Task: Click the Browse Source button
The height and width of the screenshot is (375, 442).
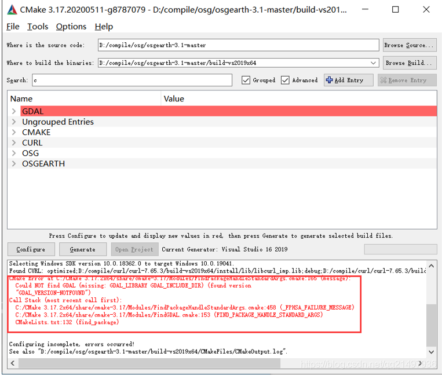Action: coord(410,45)
